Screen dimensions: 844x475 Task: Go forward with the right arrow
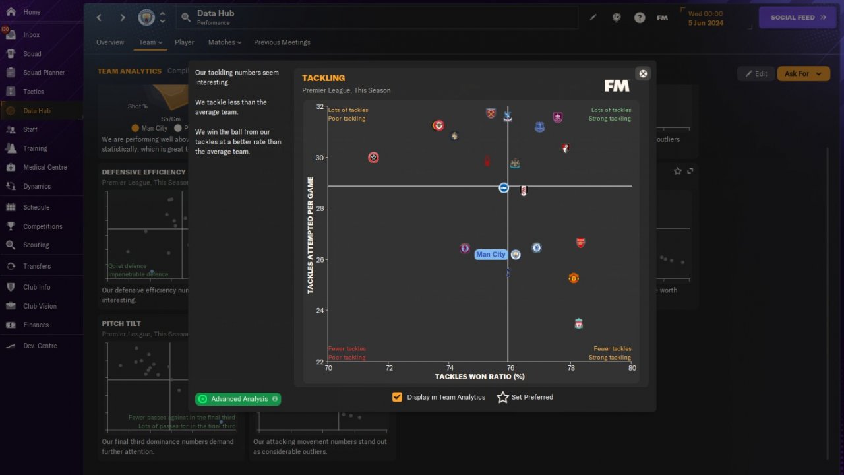click(x=123, y=18)
